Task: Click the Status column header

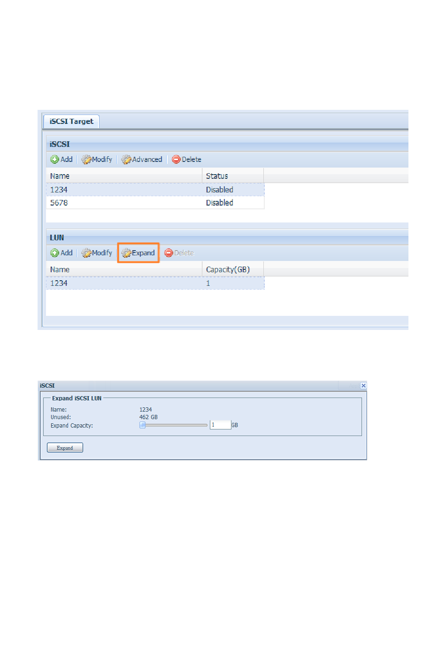Action: coord(233,176)
